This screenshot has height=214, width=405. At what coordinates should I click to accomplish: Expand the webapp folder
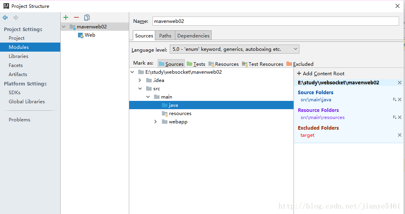156,122
